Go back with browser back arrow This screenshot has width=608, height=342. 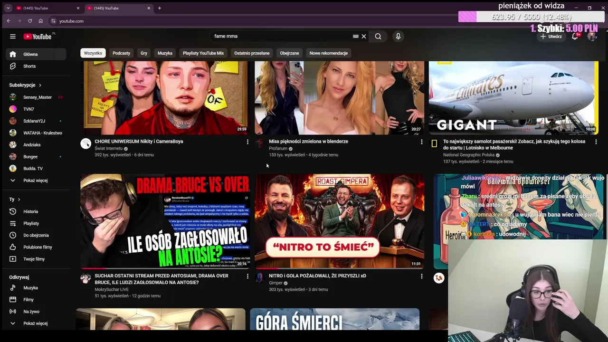[x=9, y=21]
